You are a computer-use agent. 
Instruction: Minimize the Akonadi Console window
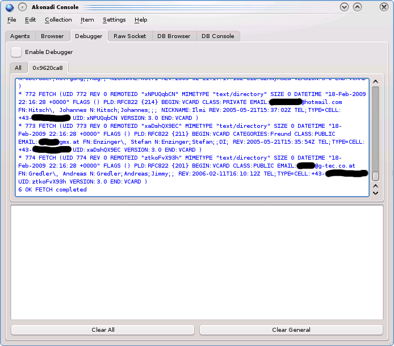click(345, 7)
